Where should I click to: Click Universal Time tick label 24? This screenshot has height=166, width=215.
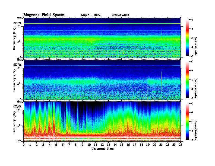[x=181, y=145]
